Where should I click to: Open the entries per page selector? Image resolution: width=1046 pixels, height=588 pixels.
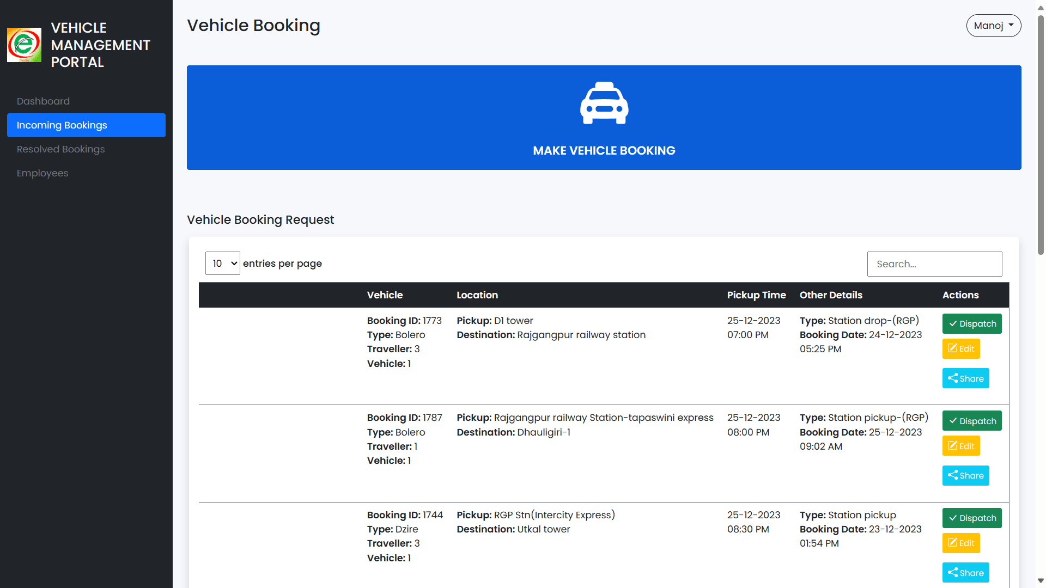click(222, 263)
